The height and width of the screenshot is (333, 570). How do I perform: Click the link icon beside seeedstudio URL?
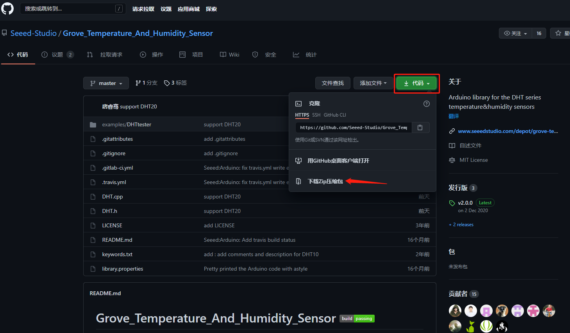(x=452, y=131)
